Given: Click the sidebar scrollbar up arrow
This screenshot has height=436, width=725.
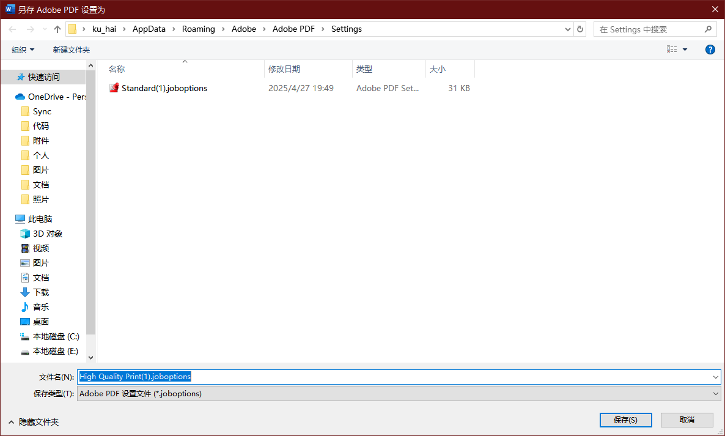Looking at the screenshot, I should (90, 65).
